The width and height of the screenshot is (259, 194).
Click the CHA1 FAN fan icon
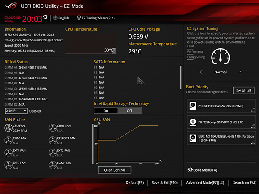click(53, 128)
